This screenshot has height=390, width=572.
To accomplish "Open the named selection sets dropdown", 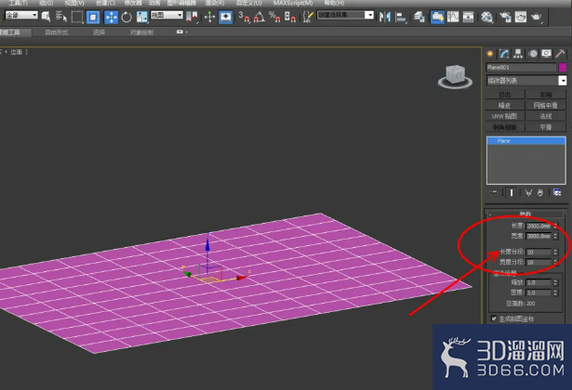I will (x=345, y=15).
